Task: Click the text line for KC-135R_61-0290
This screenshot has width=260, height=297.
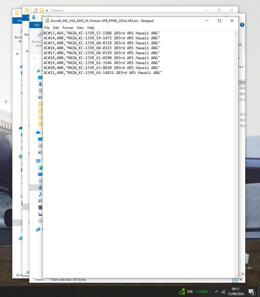Action: (x=102, y=58)
